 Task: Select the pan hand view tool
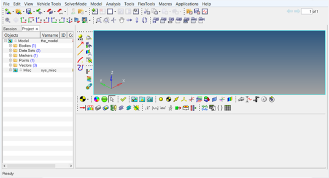(122, 20)
